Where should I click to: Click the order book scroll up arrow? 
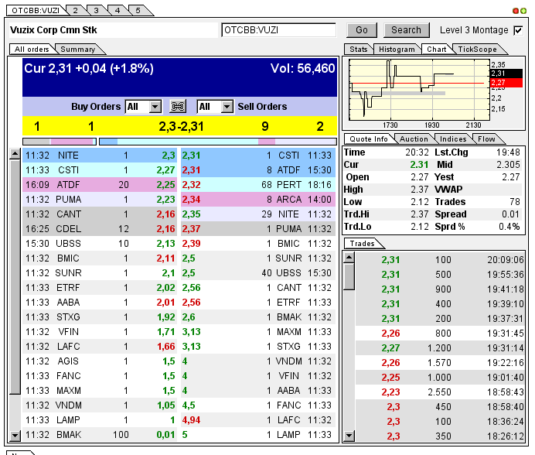pyautogui.click(x=14, y=155)
